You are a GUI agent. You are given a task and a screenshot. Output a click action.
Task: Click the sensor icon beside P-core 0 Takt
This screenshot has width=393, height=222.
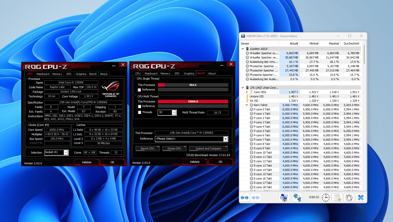[251, 109]
